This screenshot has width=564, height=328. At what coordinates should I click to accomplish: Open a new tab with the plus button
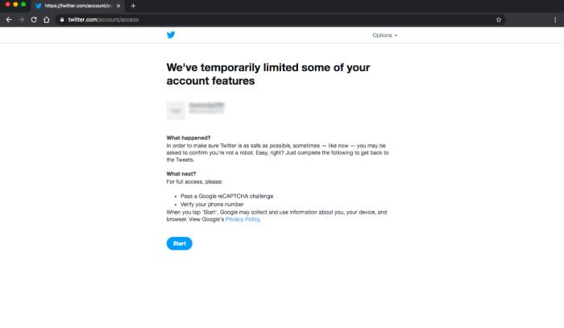click(x=133, y=6)
